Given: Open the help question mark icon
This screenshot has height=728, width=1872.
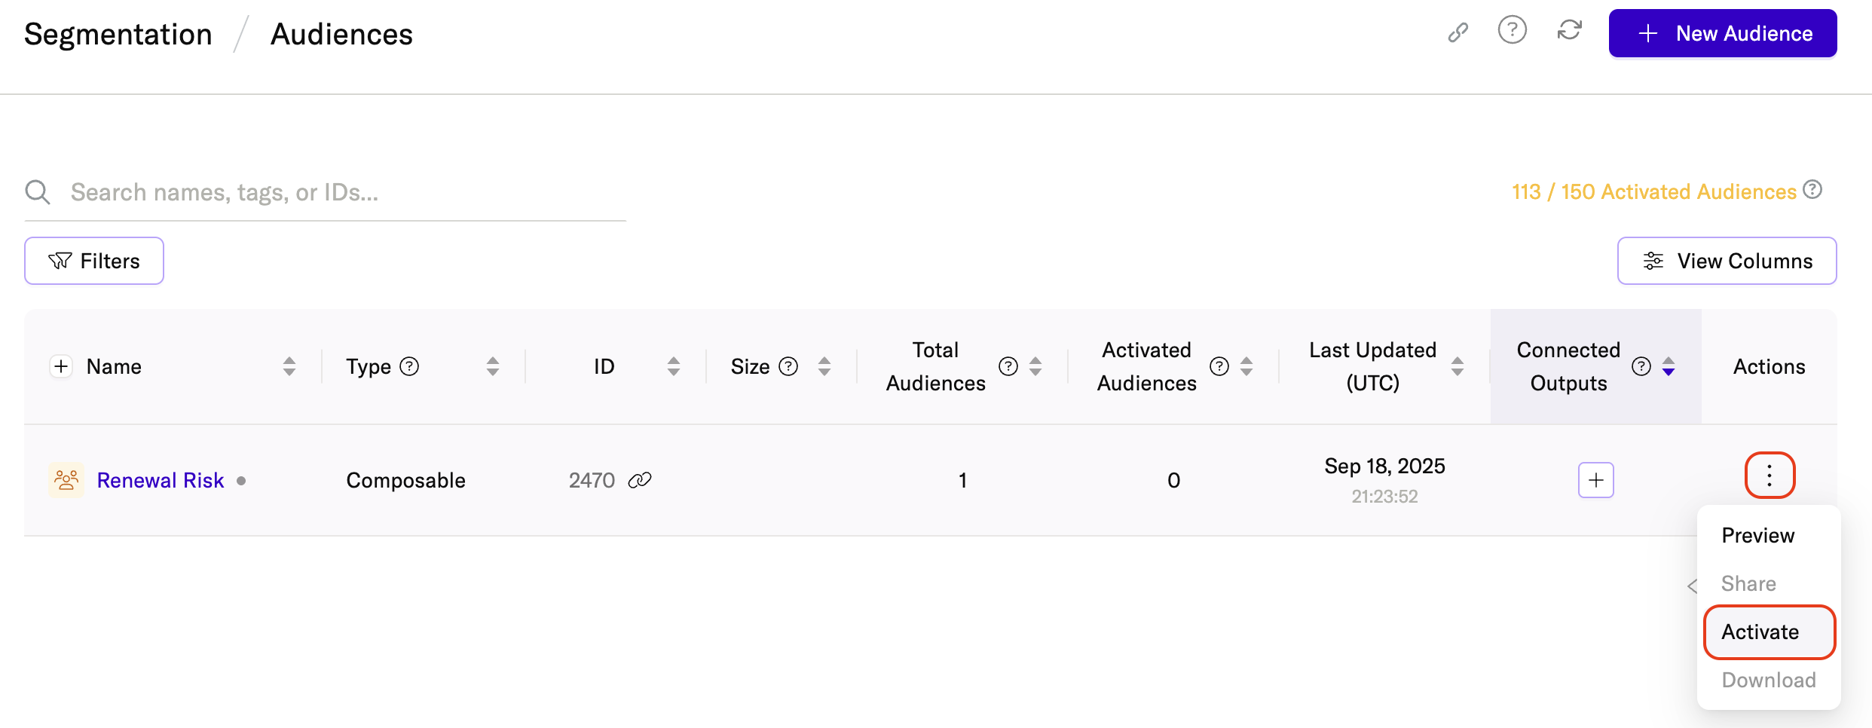Looking at the screenshot, I should pyautogui.click(x=1512, y=31).
